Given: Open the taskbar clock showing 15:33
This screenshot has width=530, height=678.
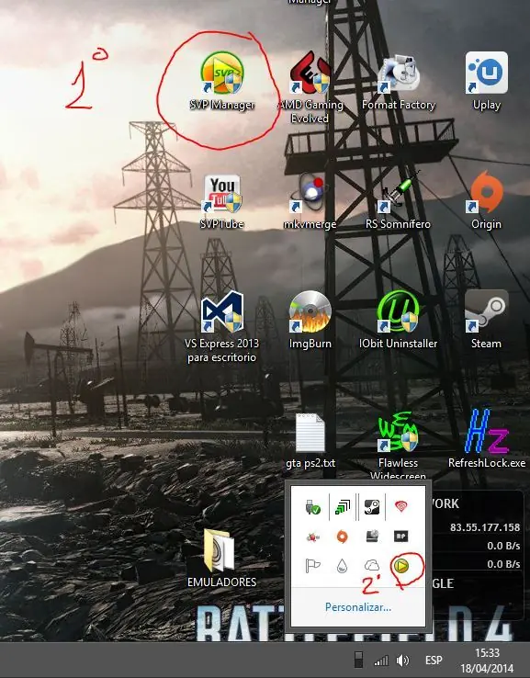Looking at the screenshot, I should (x=487, y=661).
